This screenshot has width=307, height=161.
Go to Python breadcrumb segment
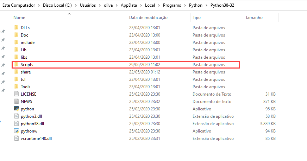196,5
